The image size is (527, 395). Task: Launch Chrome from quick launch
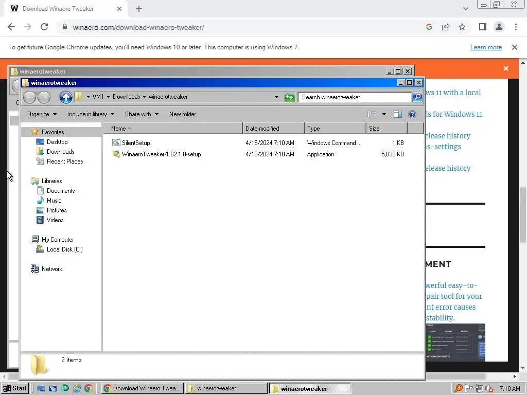[89, 388]
